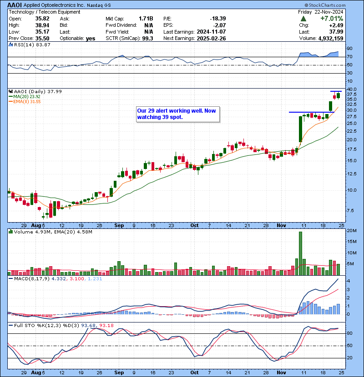
Task: Click the Optionable value yes
Action: click(91, 39)
